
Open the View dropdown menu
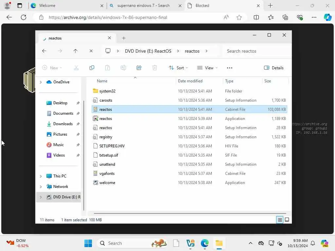click(x=207, y=68)
